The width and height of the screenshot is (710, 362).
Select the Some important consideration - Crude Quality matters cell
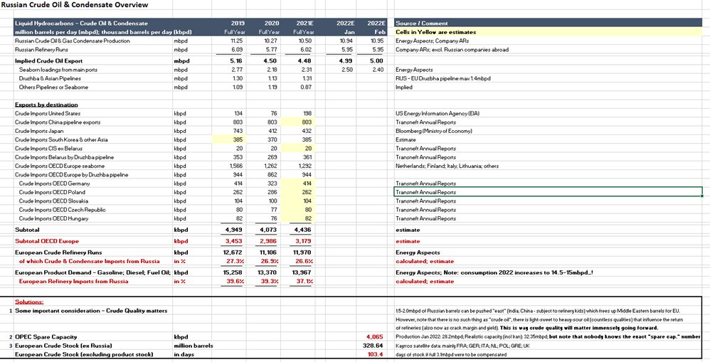[x=91, y=311]
